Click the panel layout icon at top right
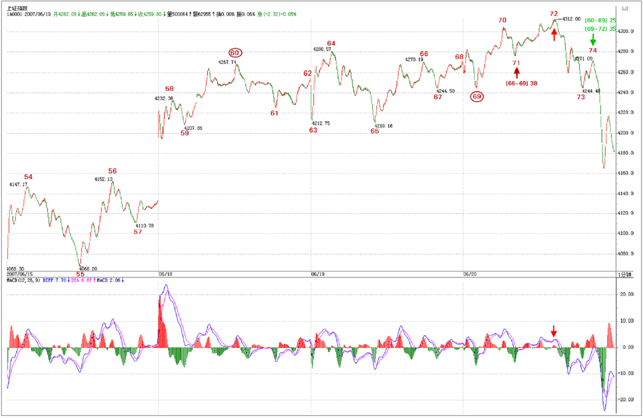Screen dimensions: 643x418 (625, 7)
